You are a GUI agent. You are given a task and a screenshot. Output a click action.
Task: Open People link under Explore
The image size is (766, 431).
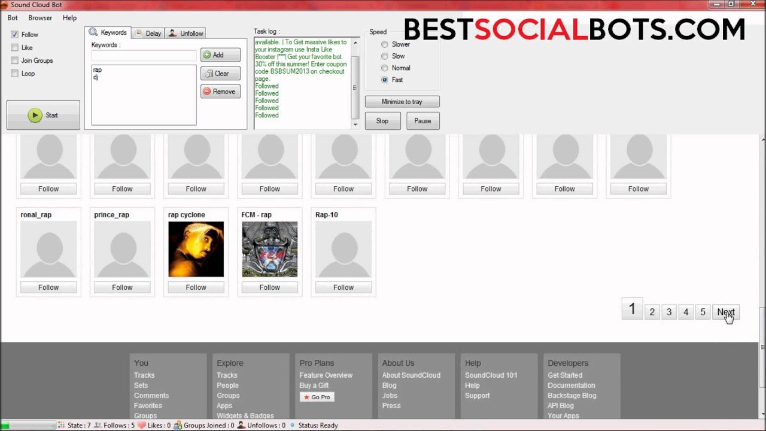(x=227, y=386)
